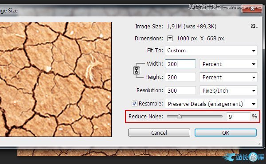Open the gear settings menu
This screenshot has height=164, width=266.
(x=254, y=26)
